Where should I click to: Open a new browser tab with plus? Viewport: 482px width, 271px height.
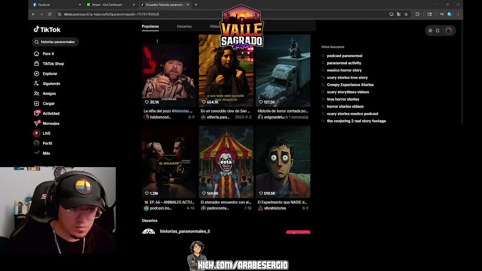[196, 5]
